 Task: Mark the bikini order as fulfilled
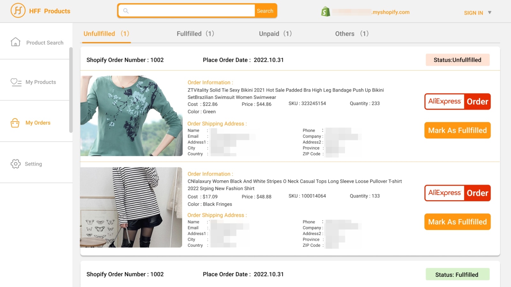457,130
